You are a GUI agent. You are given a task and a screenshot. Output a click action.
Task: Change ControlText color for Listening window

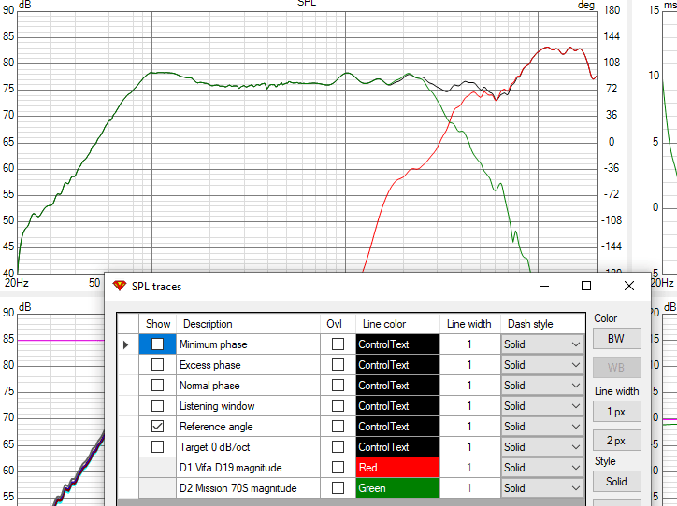397,406
